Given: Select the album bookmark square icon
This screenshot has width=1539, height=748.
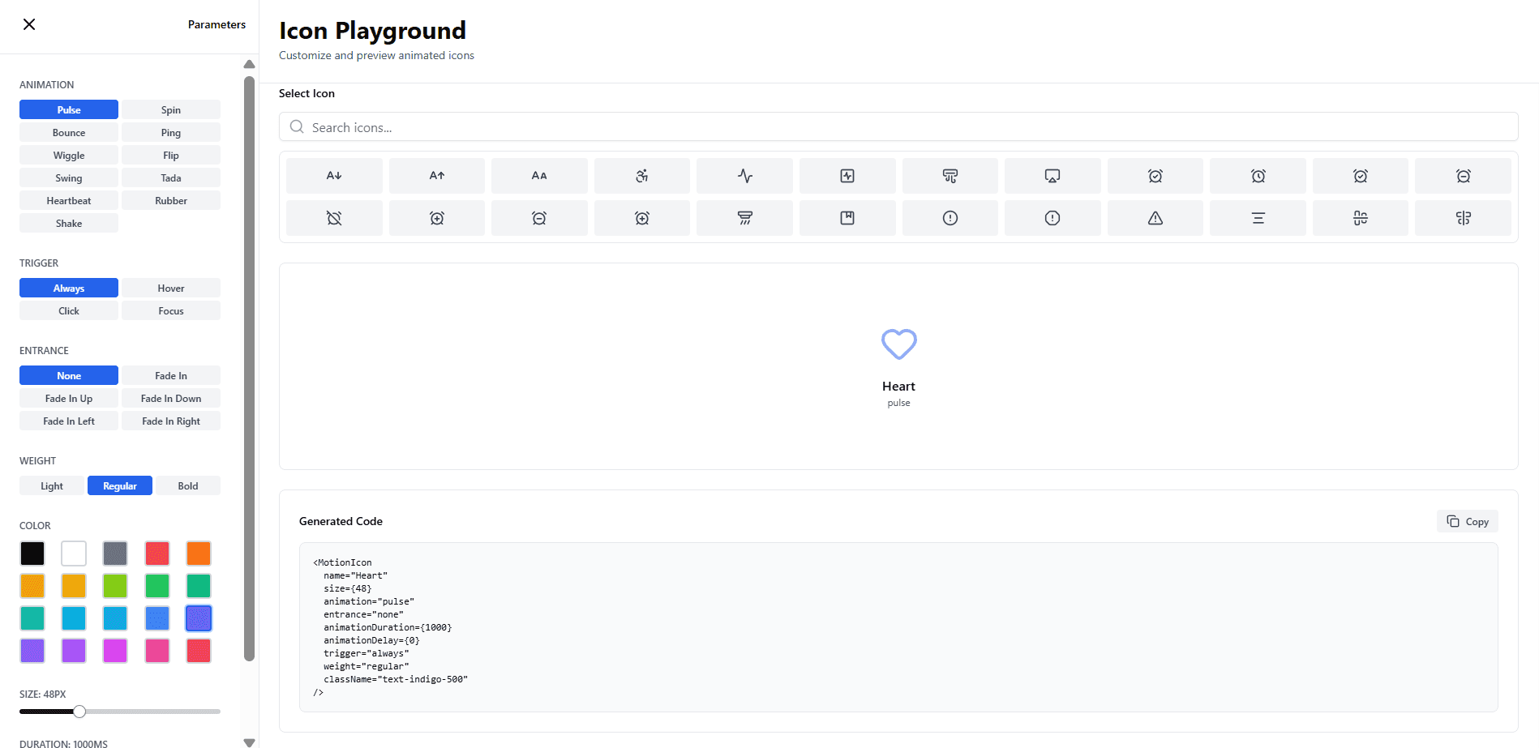Looking at the screenshot, I should 847,217.
